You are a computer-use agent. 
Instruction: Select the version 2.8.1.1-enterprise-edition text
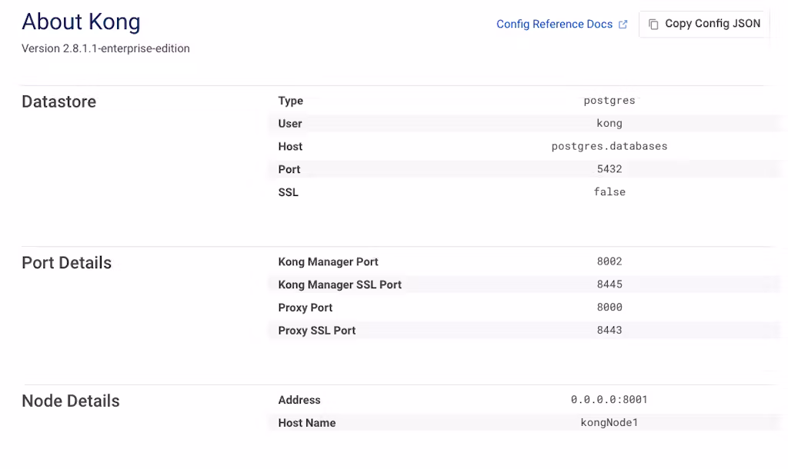[x=105, y=48]
